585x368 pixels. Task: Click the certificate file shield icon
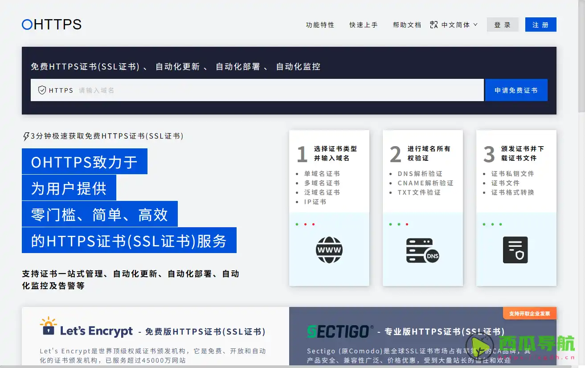click(x=515, y=250)
